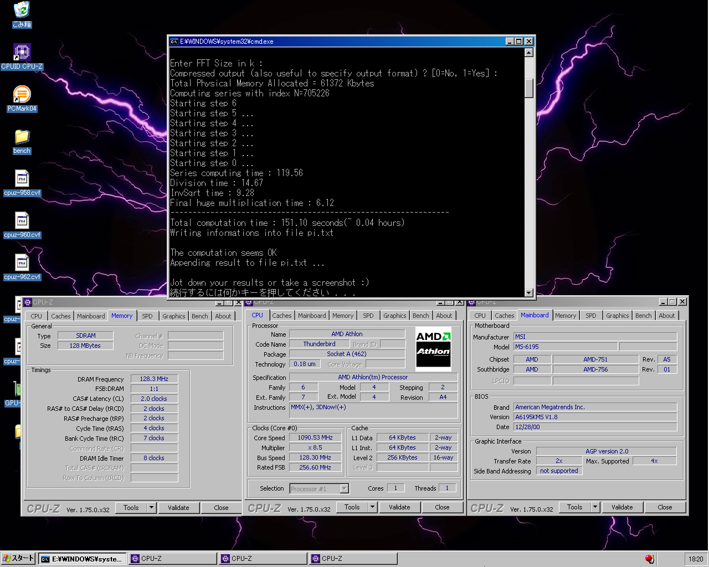Click 'Total computation time' line in console
709x567 pixels.
(x=287, y=223)
